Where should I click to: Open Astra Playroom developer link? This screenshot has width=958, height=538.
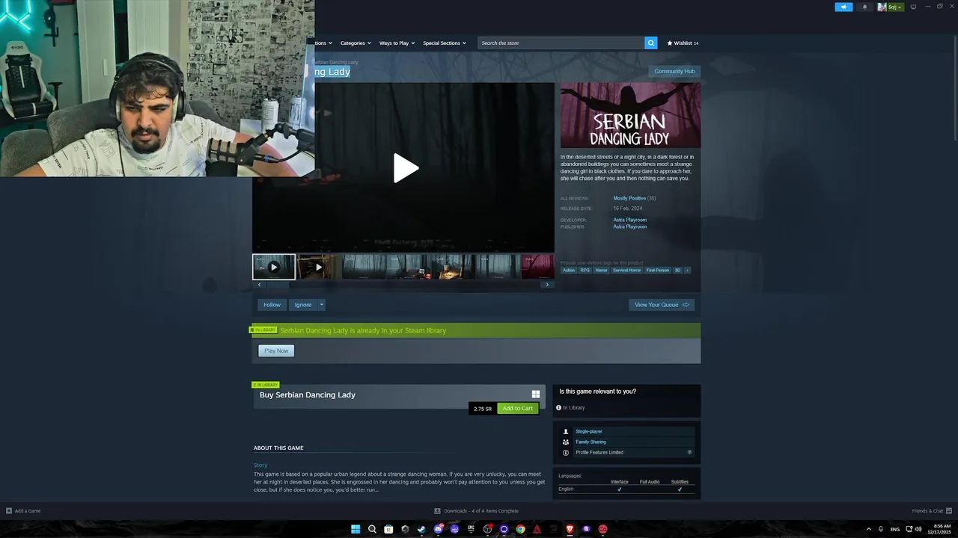(630, 220)
